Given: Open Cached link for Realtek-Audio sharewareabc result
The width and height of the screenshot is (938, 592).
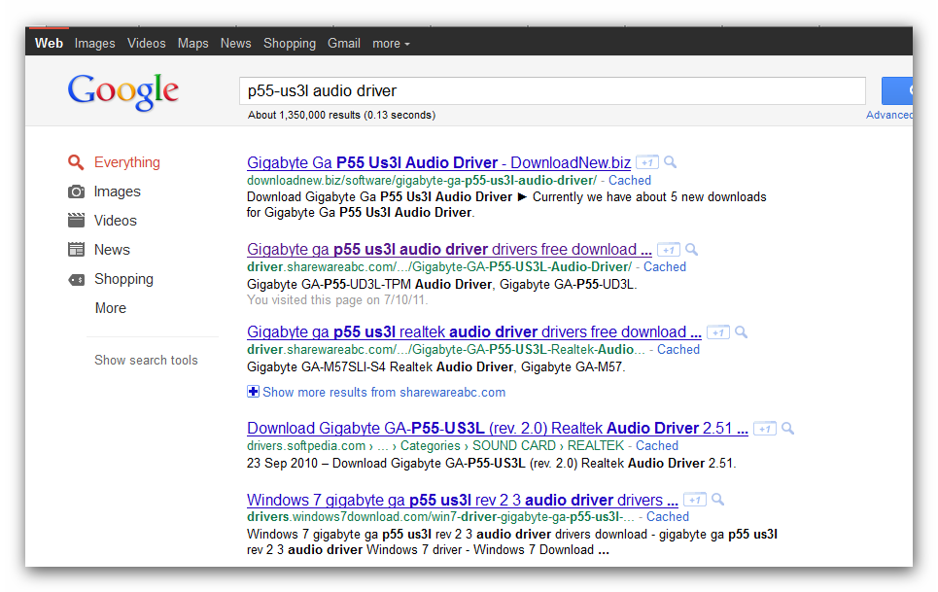Looking at the screenshot, I should [x=678, y=349].
